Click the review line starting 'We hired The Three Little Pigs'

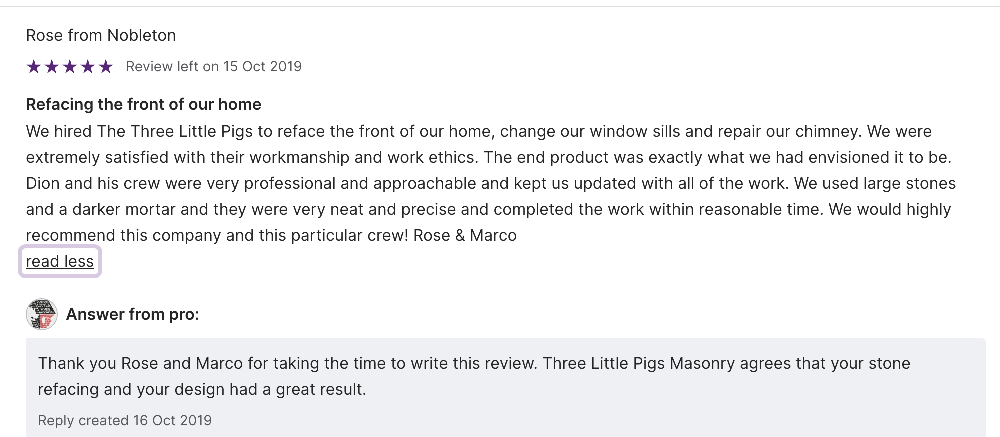pos(478,131)
